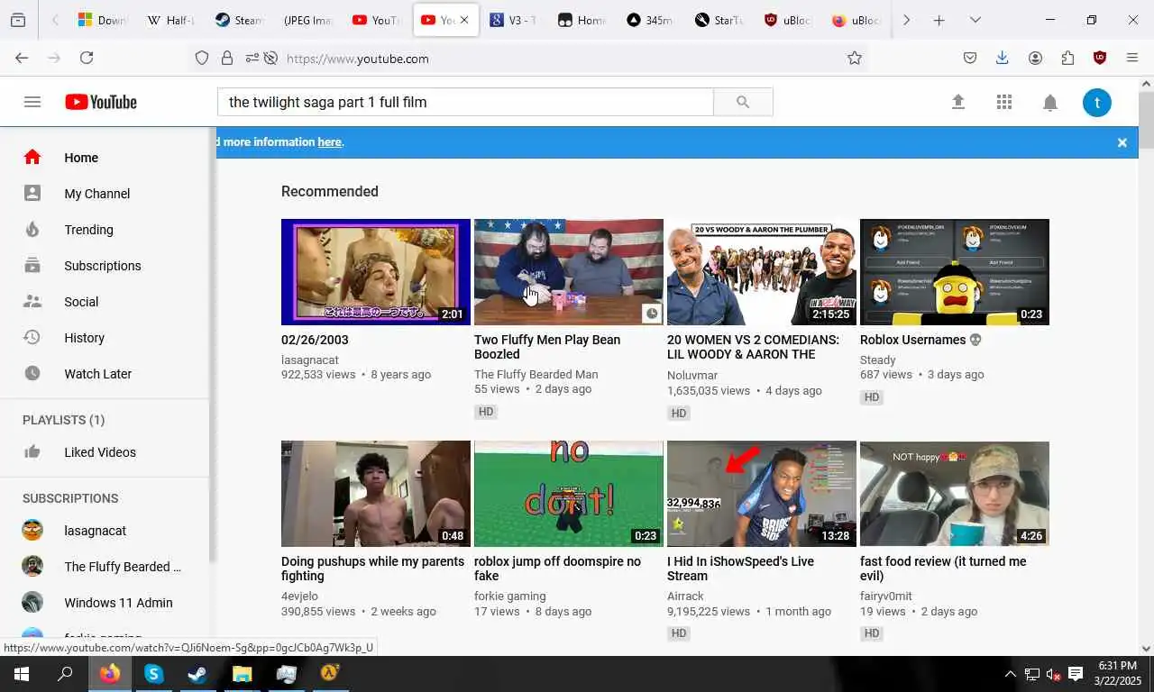The image size is (1154, 692).
Task: Click the search magnifier button
Action: click(743, 102)
